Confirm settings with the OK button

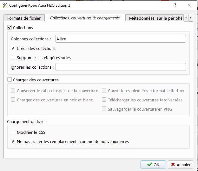pos(153,165)
